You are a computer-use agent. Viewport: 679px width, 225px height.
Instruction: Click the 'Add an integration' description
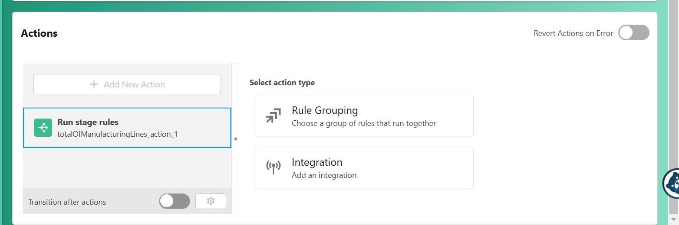click(324, 175)
